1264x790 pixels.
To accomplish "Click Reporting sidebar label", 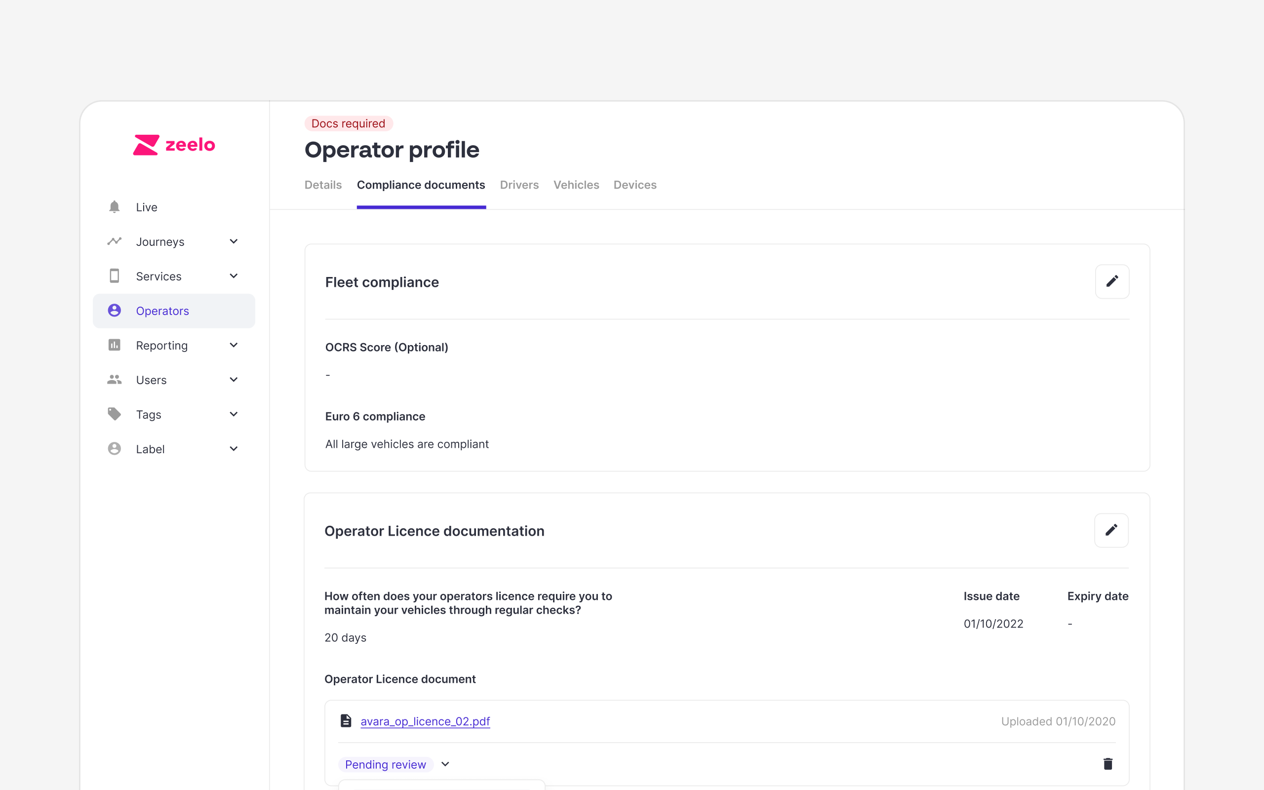I will click(161, 345).
